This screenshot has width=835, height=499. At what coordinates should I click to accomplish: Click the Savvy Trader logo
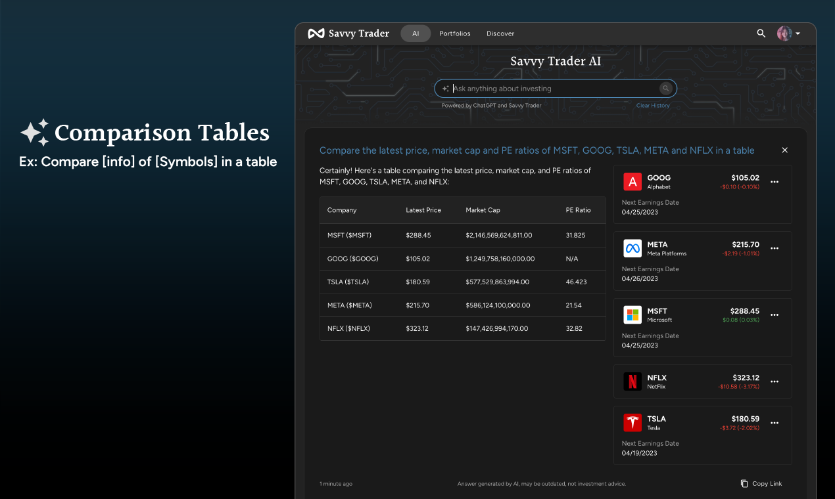(348, 33)
